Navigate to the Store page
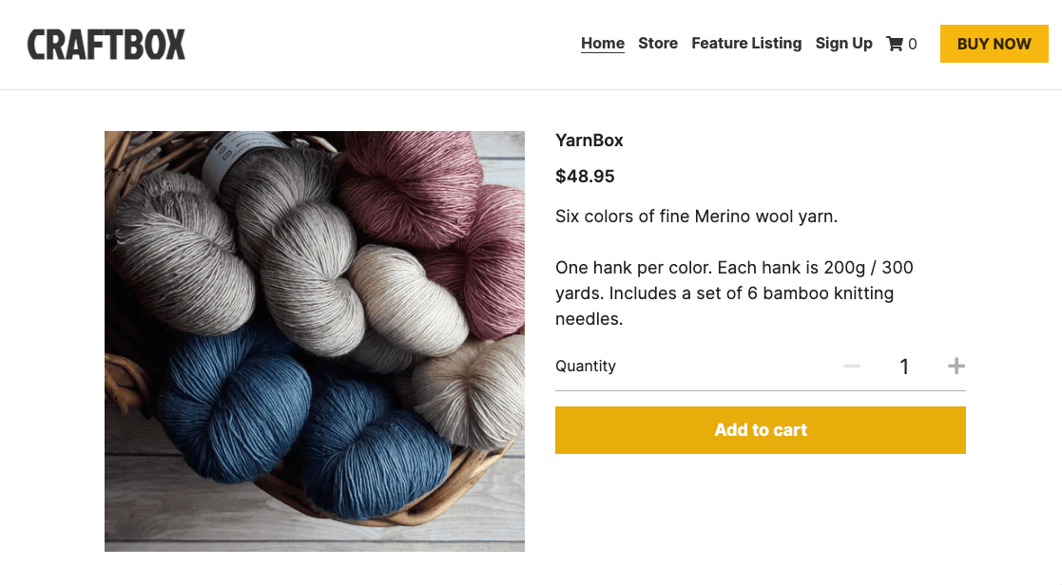The height and width of the screenshot is (585, 1062). 658,44
